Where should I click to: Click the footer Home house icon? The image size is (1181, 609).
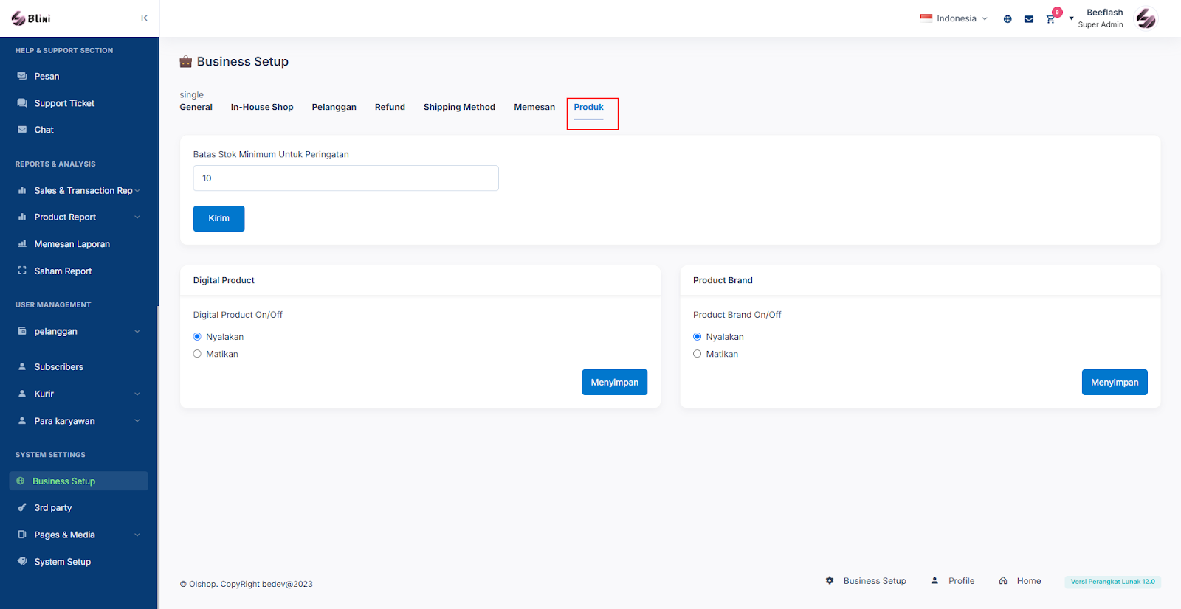point(1003,581)
